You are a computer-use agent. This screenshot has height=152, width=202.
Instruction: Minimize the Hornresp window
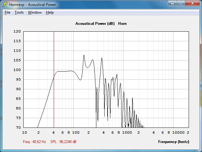point(172,3)
